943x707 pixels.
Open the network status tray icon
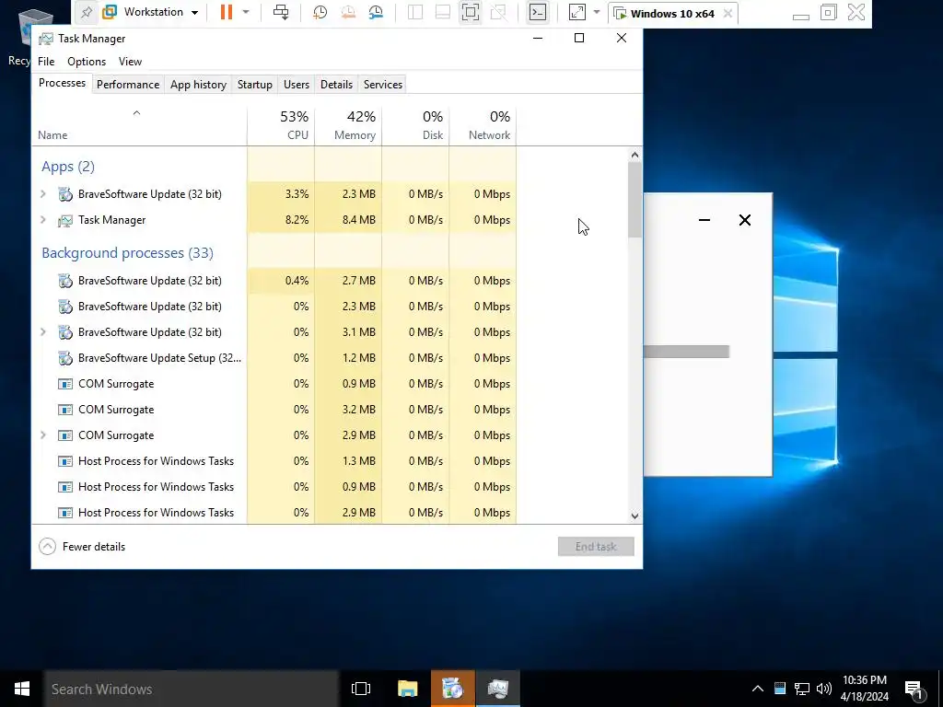802,689
